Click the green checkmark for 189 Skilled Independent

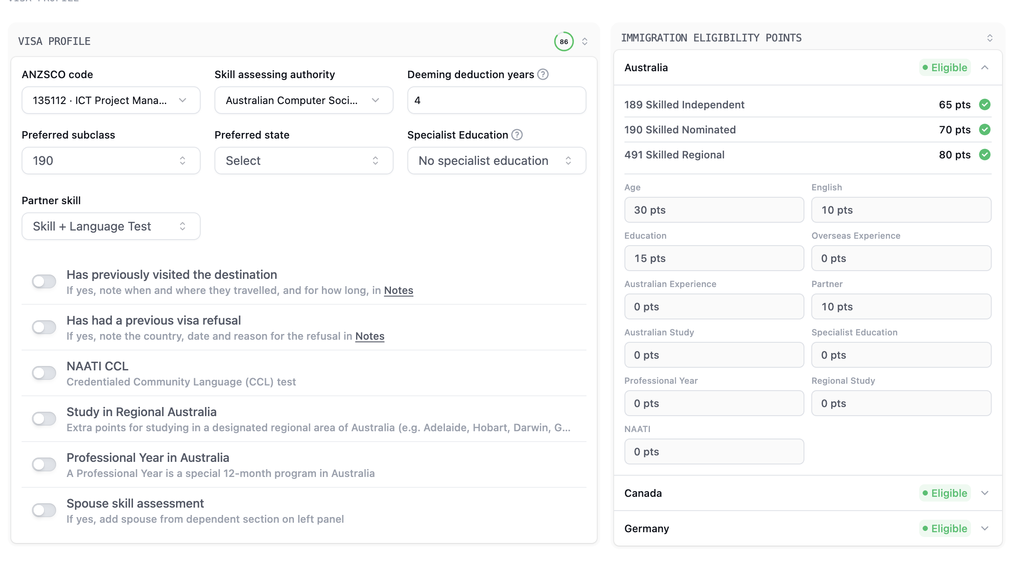click(985, 104)
